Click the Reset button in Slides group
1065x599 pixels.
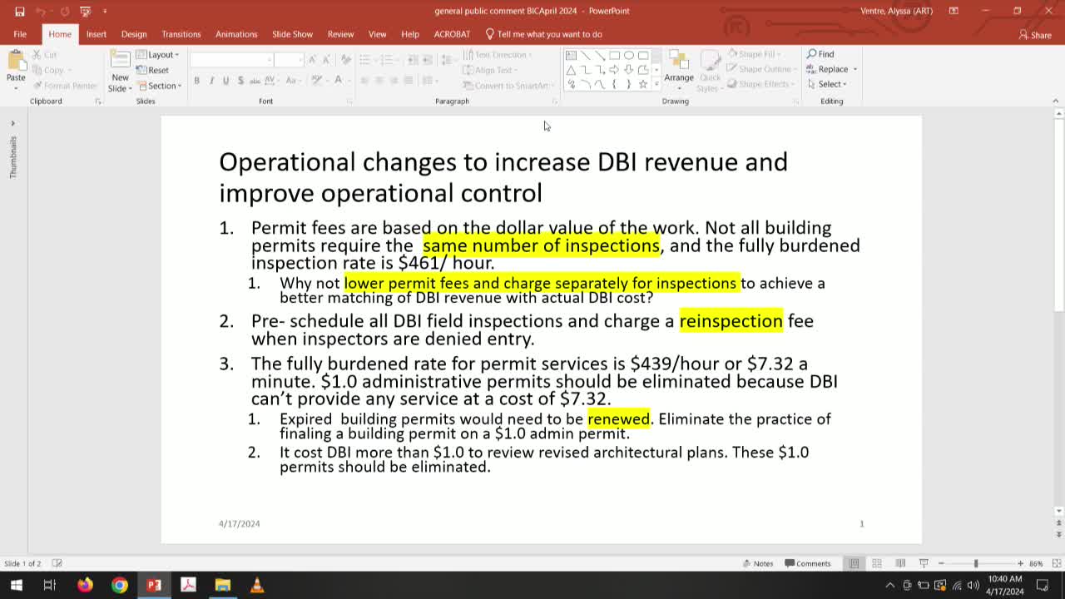pos(154,70)
